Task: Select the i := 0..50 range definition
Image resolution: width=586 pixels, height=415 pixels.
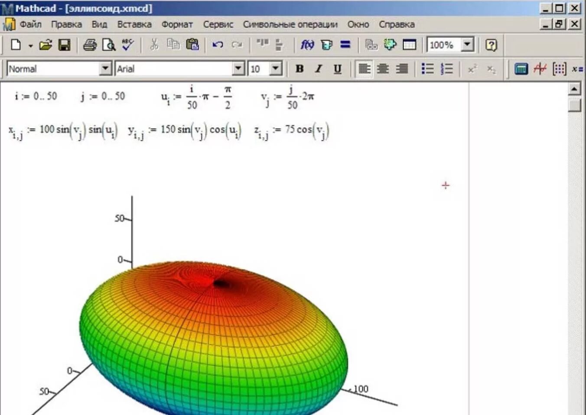Action: pyautogui.click(x=36, y=96)
